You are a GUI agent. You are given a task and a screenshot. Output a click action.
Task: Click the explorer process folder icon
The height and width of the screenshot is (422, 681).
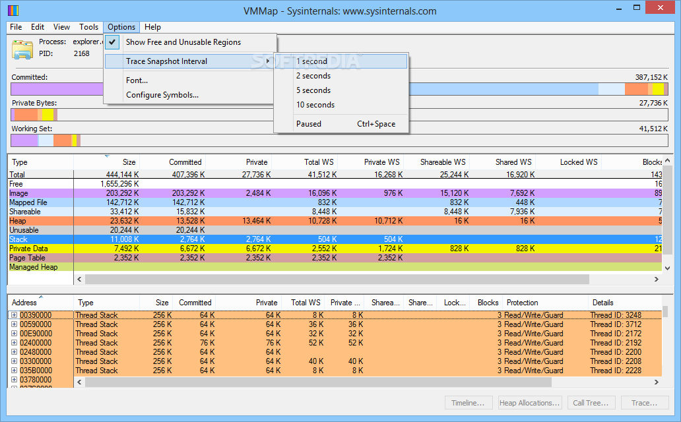tap(22, 49)
